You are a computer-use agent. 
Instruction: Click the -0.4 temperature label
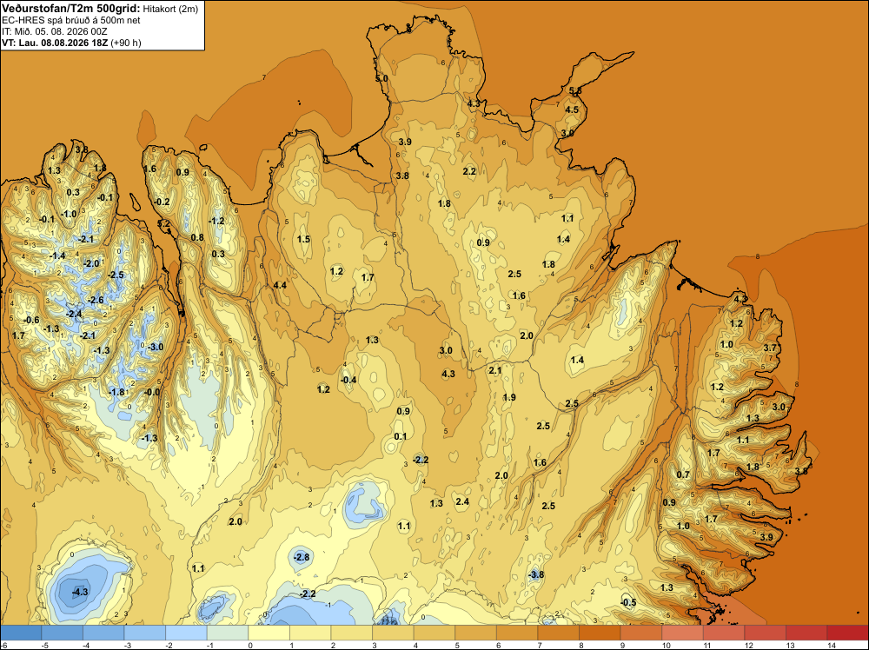point(348,380)
